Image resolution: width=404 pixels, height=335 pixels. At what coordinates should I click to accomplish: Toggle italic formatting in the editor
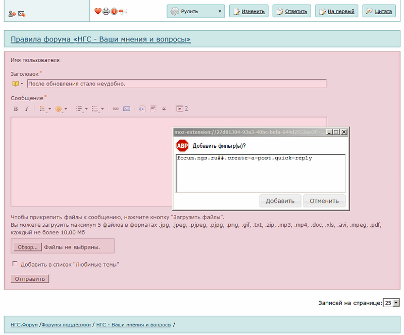27,109
